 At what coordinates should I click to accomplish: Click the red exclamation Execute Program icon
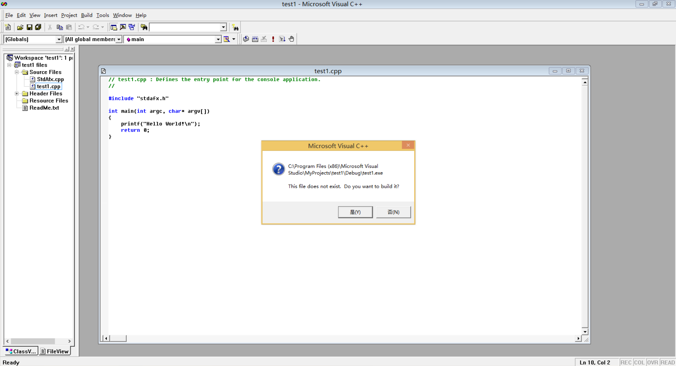[273, 39]
